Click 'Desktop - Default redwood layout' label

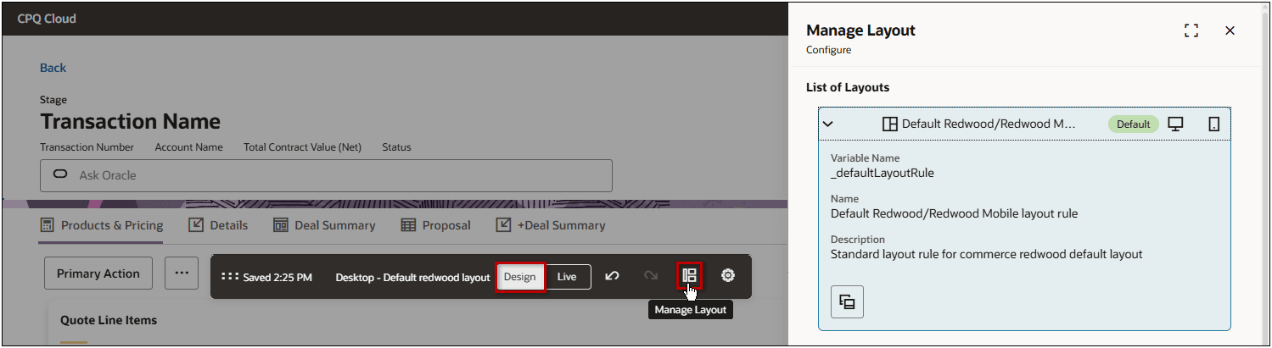click(412, 277)
